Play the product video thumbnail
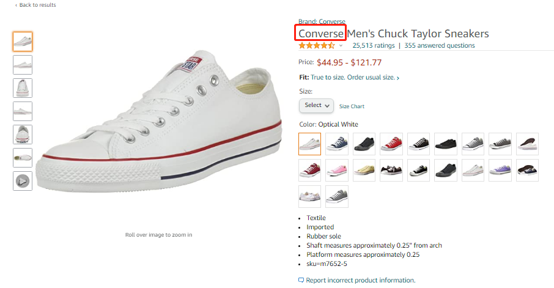 click(x=23, y=181)
